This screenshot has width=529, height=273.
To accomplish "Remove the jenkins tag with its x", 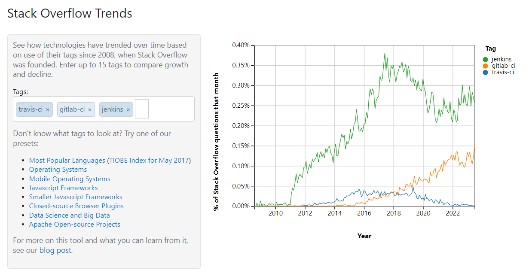I will (x=128, y=109).
